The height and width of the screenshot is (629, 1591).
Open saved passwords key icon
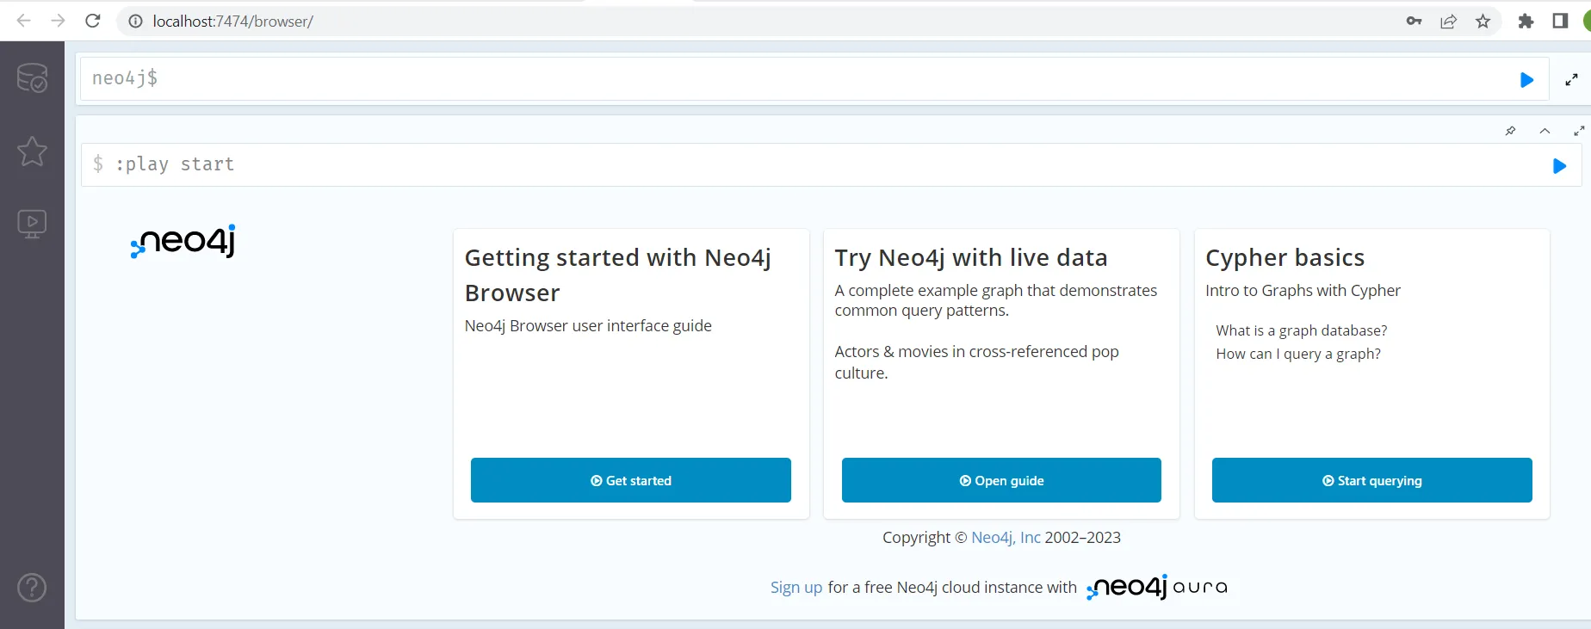[x=1414, y=22]
